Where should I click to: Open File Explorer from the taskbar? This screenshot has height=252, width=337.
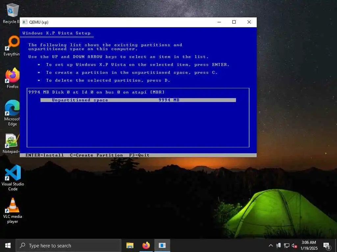130,245
